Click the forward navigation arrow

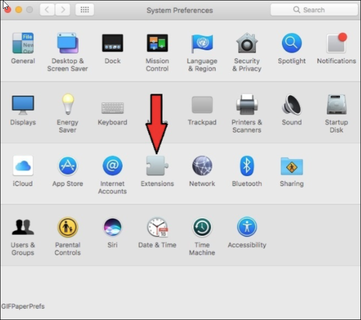(x=63, y=10)
